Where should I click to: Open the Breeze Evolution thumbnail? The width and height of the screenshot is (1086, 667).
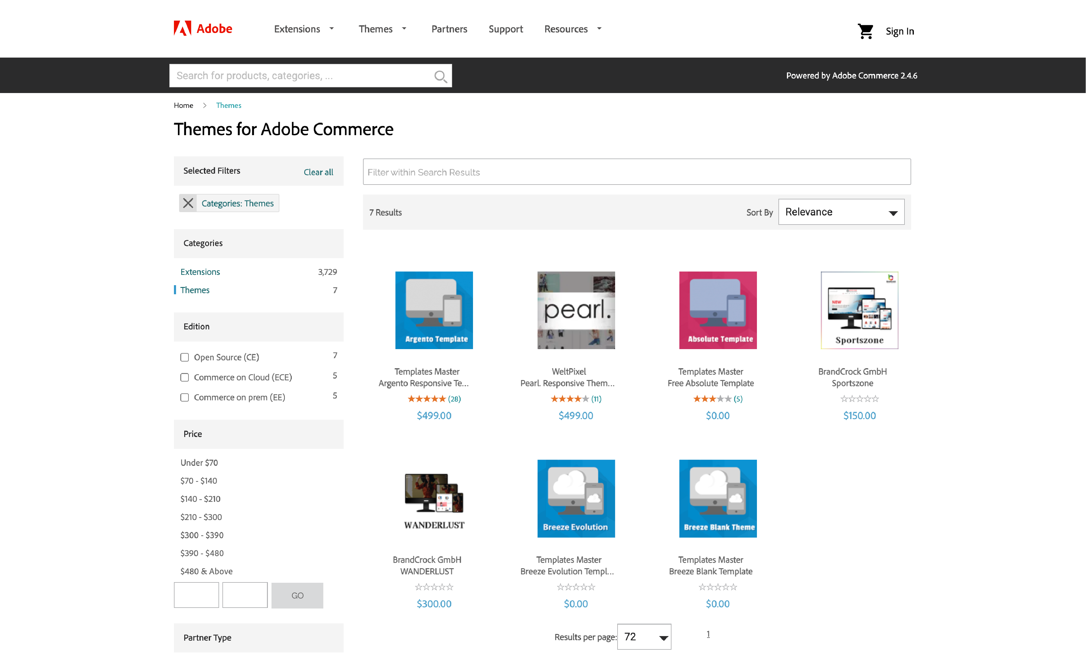576,499
